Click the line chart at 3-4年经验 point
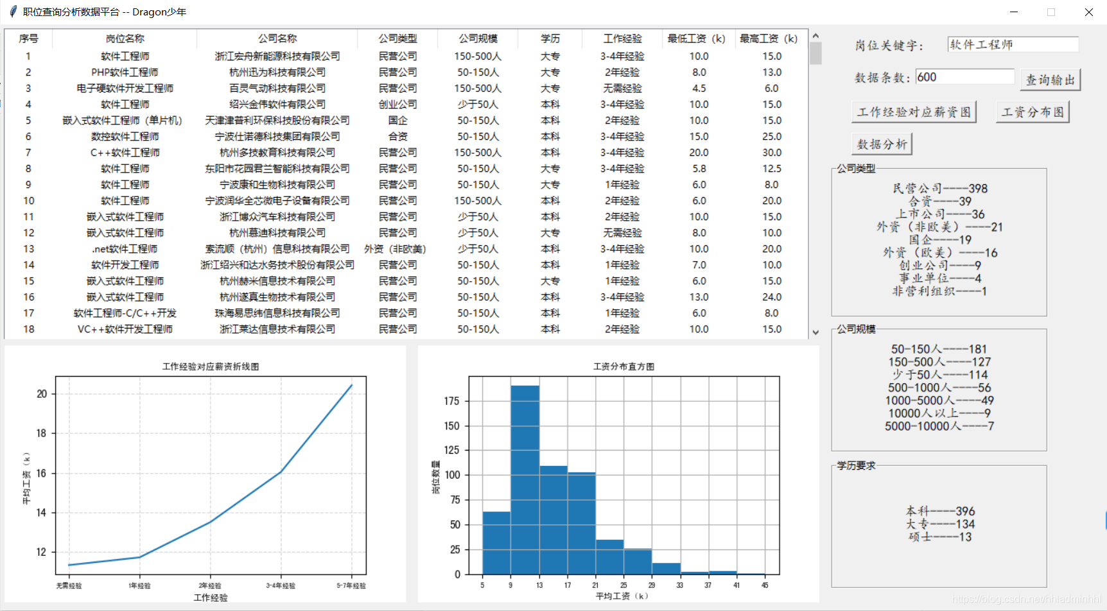Viewport: 1107px width, 611px height. [x=281, y=472]
